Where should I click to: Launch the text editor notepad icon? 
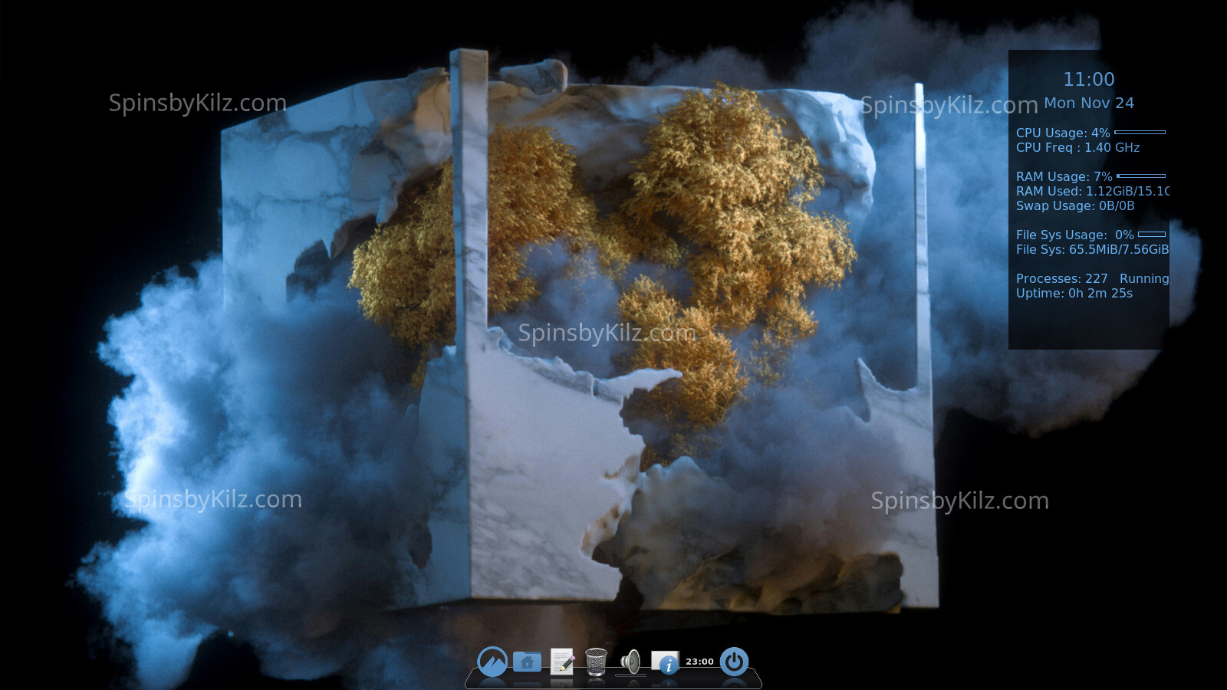[562, 661]
